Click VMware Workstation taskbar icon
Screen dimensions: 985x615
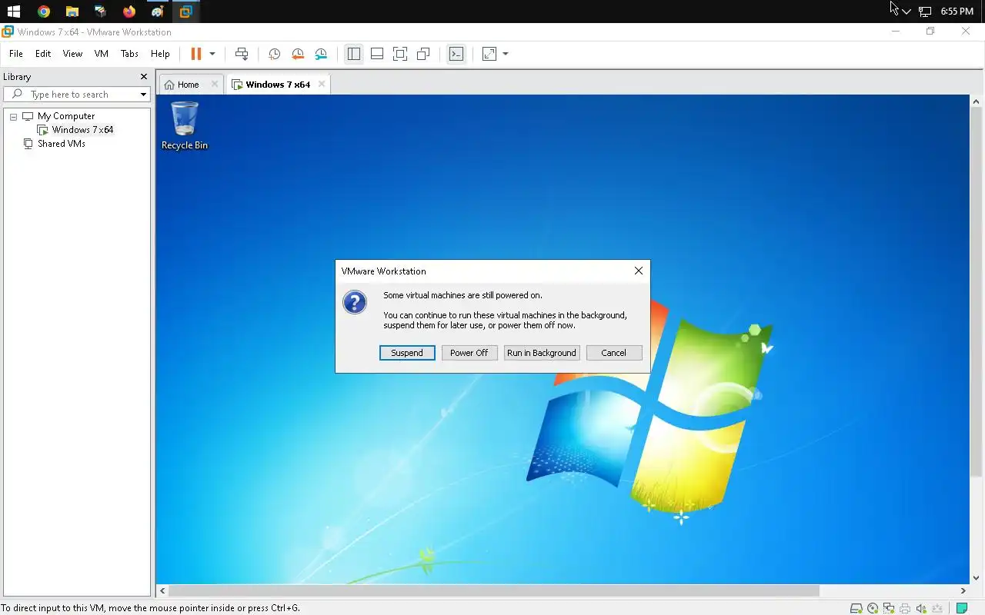(x=185, y=12)
